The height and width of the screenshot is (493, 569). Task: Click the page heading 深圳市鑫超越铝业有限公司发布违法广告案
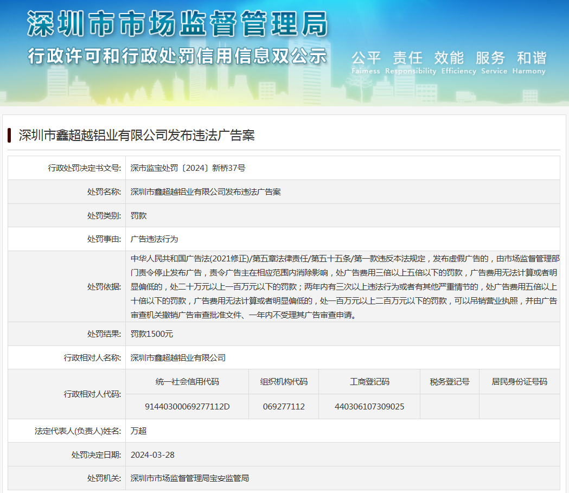pyautogui.click(x=137, y=135)
